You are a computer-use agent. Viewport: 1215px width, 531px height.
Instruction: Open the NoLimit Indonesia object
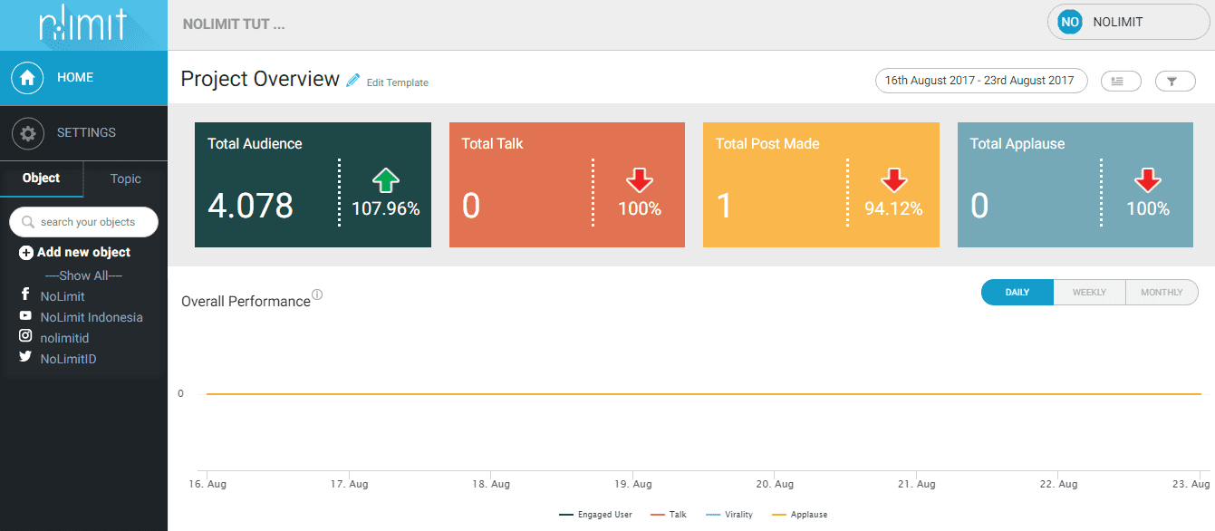[92, 317]
